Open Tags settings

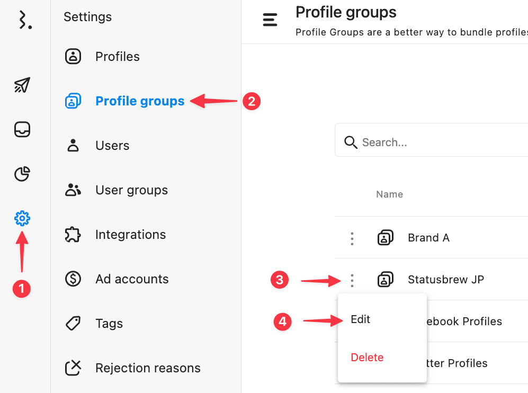(x=109, y=324)
